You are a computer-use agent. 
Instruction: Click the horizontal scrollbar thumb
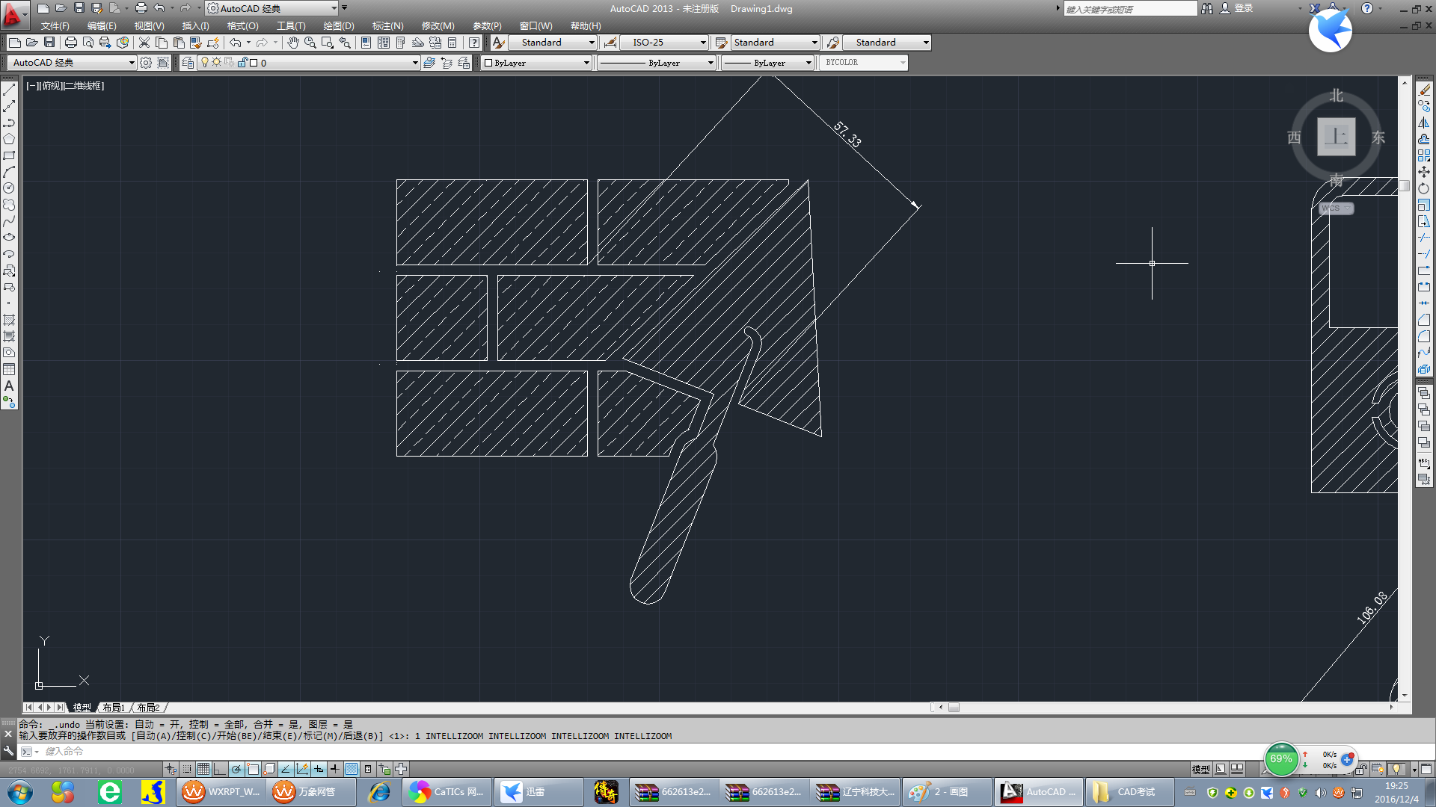[954, 708]
